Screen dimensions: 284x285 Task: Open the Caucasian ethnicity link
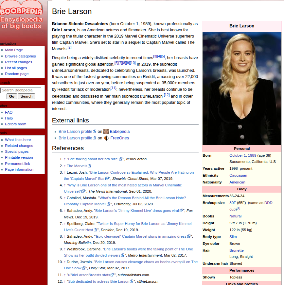point(238,175)
